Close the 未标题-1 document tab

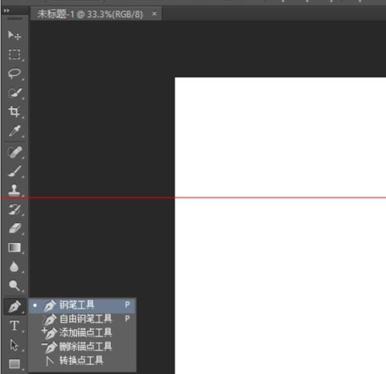[155, 14]
